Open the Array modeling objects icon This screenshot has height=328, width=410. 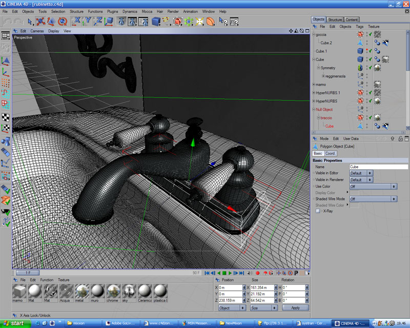[x=189, y=22]
